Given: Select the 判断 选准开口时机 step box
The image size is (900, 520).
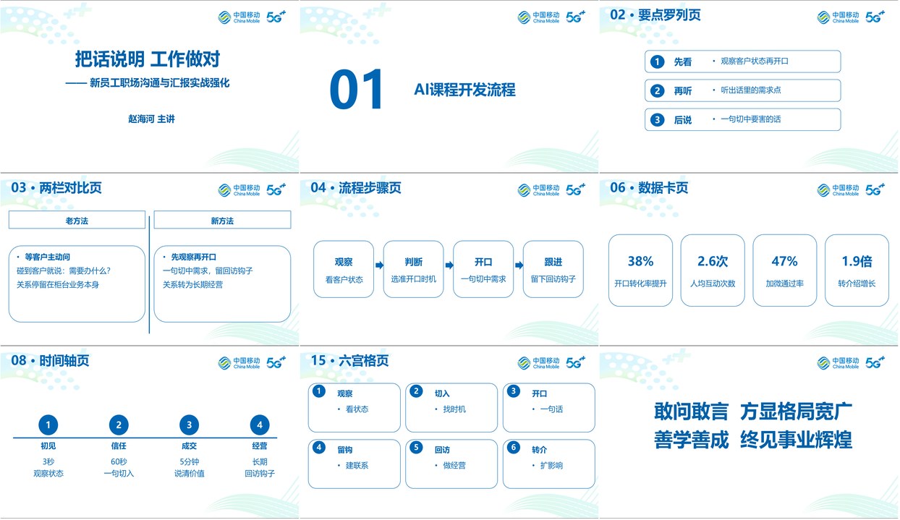Looking at the screenshot, I should (x=414, y=269).
